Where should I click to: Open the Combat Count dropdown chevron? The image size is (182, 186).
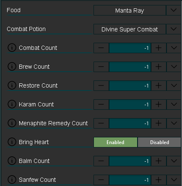pos(174,48)
